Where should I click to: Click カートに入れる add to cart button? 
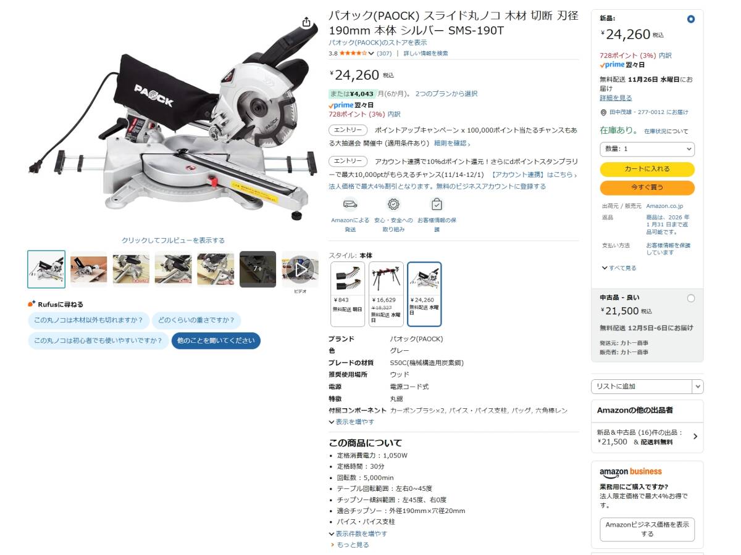coord(647,169)
